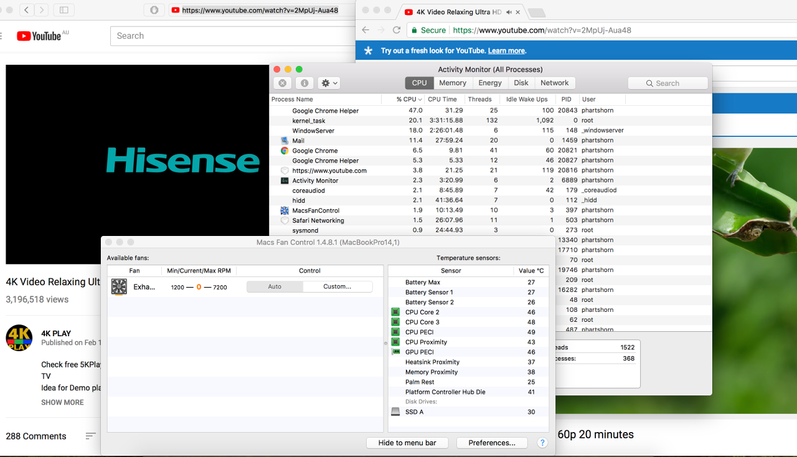Click the MacsFanControl icon in the process list
797x457 pixels.
285,210
